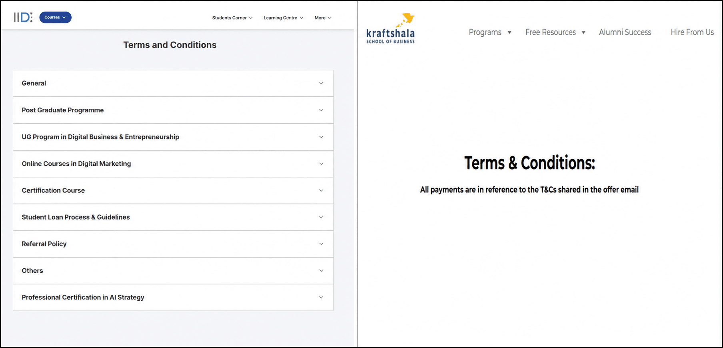Expand UG Program in Digital Business chevron

pos(321,137)
